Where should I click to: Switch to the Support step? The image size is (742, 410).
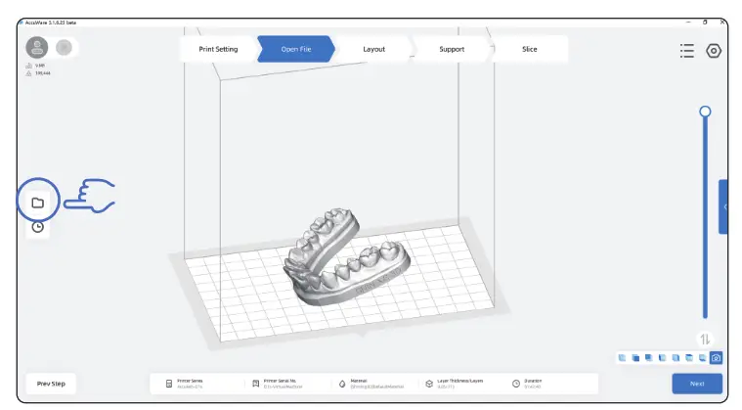pyautogui.click(x=452, y=49)
